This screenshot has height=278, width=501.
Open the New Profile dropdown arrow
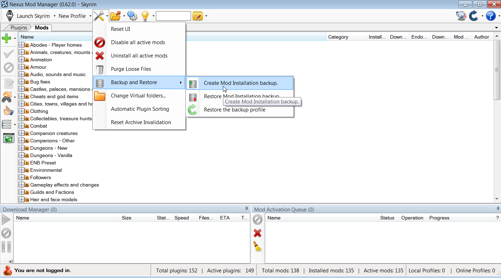coord(90,16)
